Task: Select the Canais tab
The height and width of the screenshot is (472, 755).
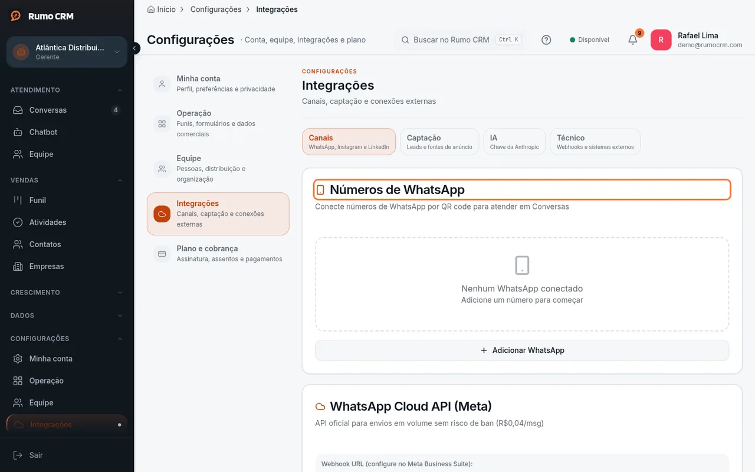Action: point(349,142)
